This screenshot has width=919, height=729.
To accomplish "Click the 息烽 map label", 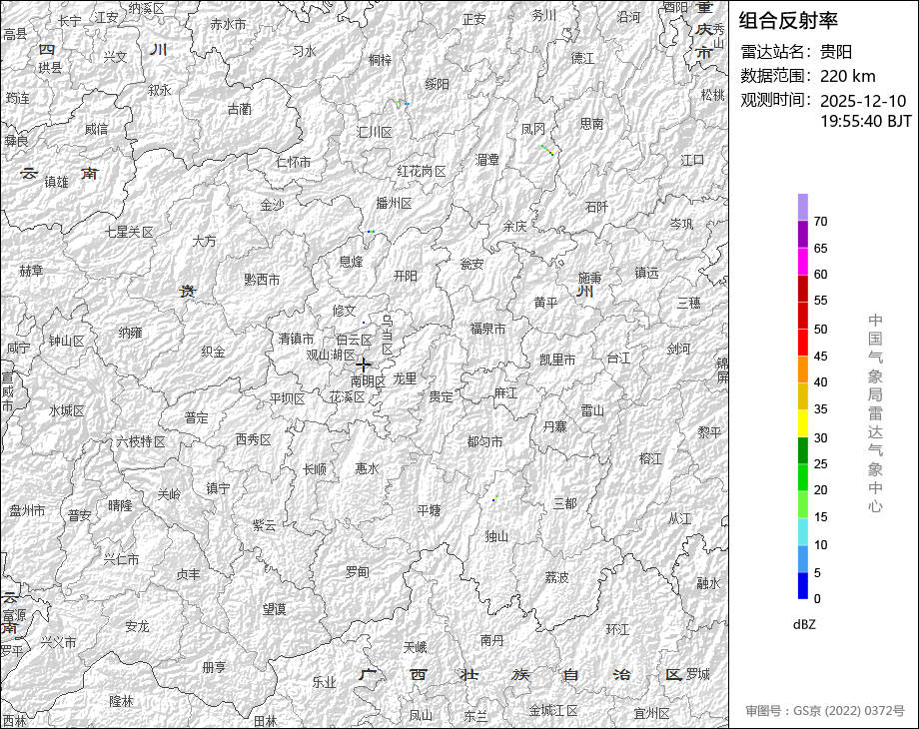I will [351, 262].
